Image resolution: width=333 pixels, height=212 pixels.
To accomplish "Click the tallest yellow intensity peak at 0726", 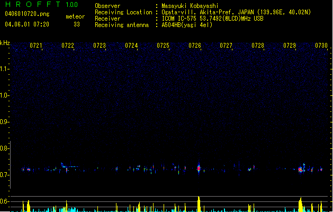I will pos(199,204).
